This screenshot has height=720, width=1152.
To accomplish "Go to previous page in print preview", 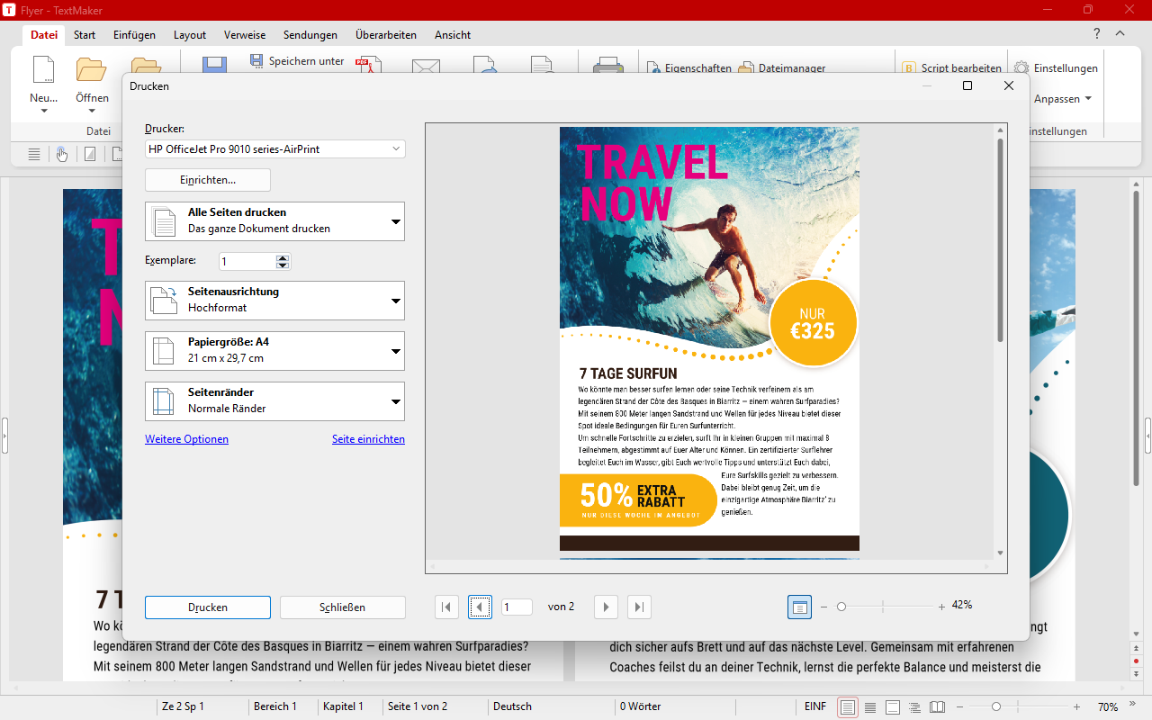I will click(x=480, y=607).
